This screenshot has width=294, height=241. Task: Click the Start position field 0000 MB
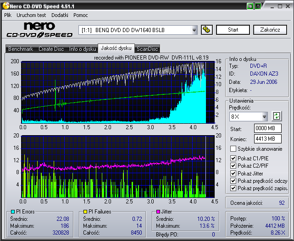pyautogui.click(x=267, y=128)
